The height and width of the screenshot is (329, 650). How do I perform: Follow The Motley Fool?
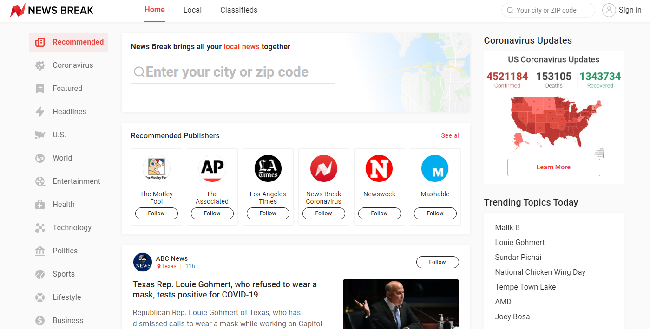coord(157,213)
